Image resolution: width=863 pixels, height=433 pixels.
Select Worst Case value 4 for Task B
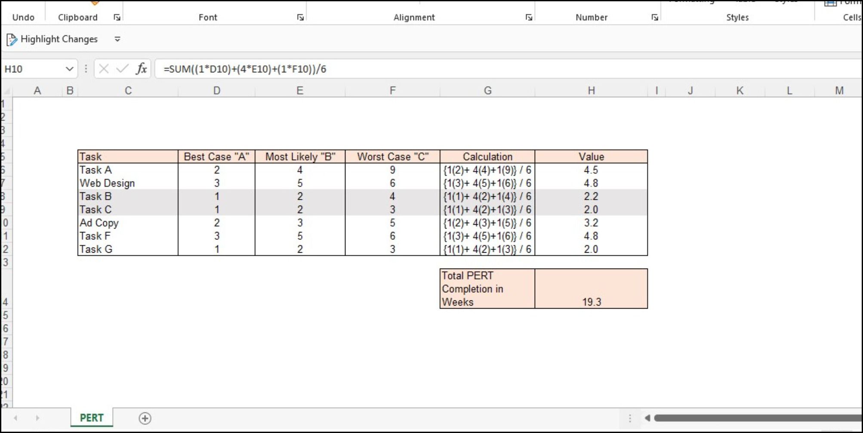pos(392,196)
